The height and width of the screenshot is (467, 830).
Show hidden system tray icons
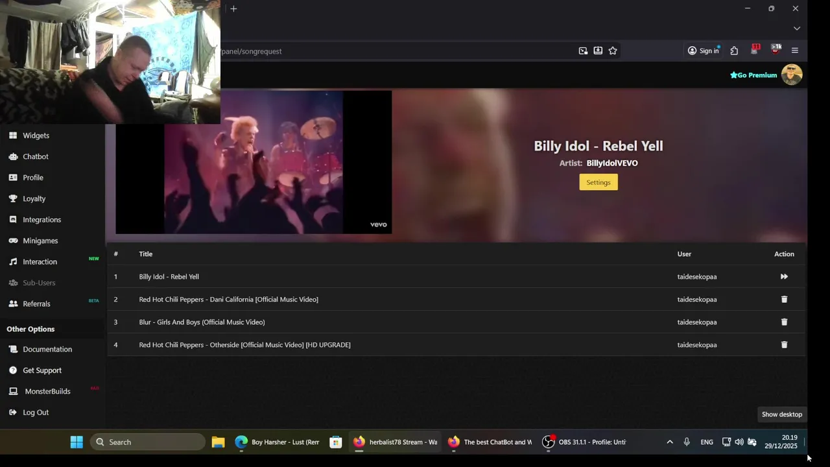coord(670,442)
